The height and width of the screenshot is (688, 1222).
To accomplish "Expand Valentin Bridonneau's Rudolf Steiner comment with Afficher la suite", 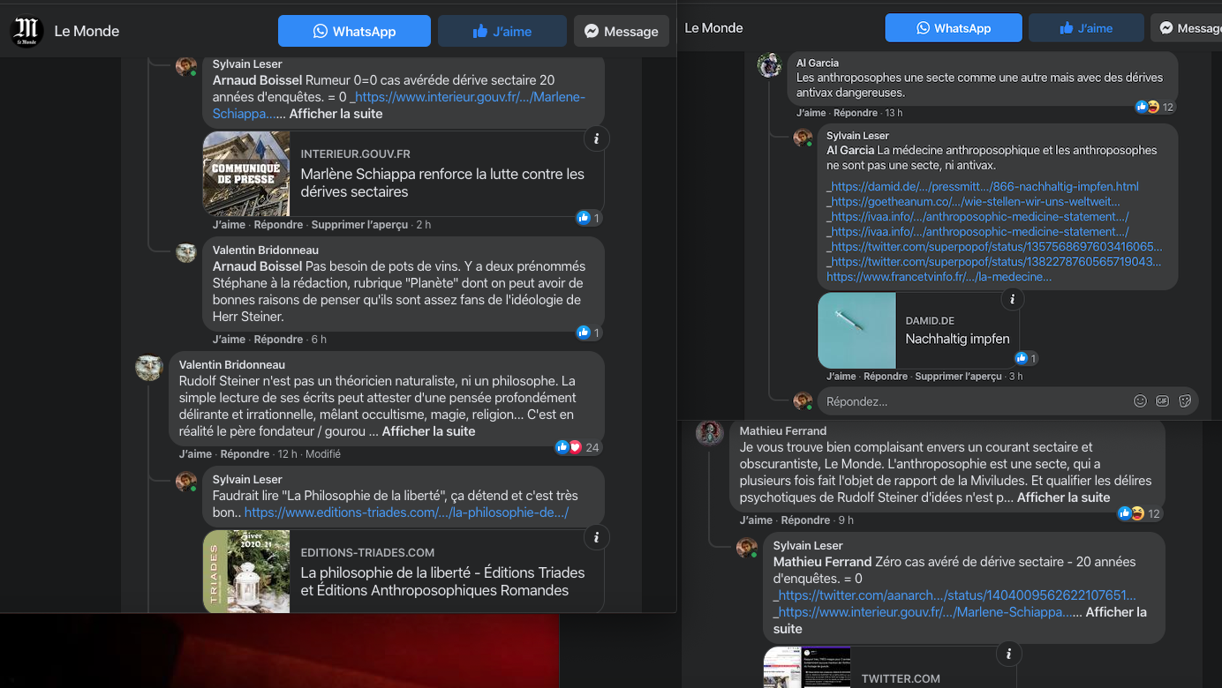I will coord(428,431).
